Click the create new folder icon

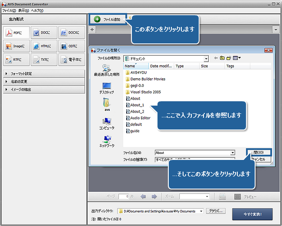[229, 58]
